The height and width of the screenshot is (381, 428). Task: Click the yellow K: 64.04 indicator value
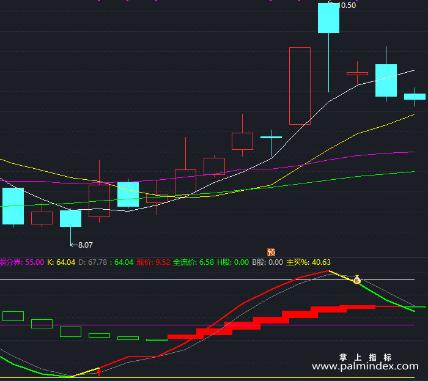[x=61, y=262]
